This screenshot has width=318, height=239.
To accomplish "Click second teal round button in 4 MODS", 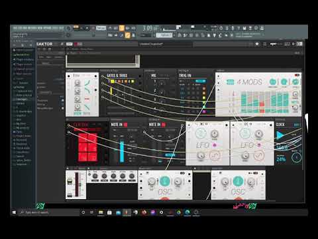I will [x=284, y=82].
